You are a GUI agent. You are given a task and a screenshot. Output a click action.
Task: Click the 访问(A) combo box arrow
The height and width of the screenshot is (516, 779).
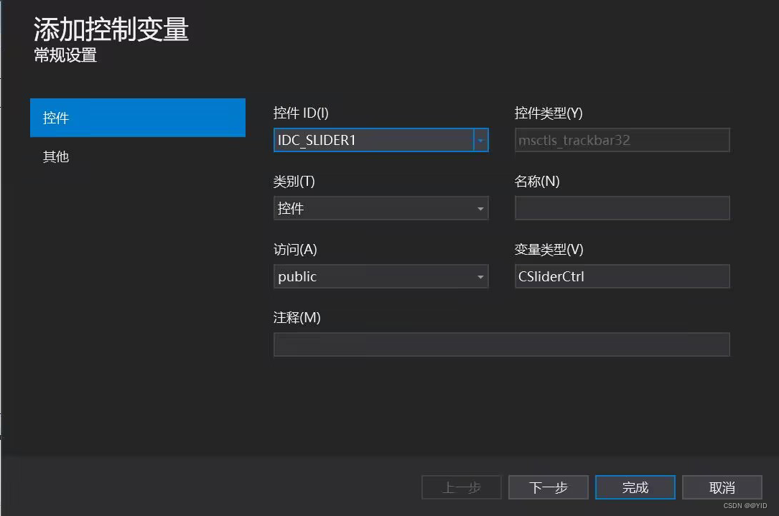coord(480,276)
